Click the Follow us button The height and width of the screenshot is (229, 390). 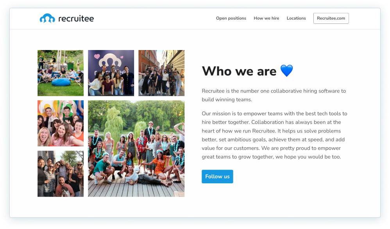pyautogui.click(x=217, y=176)
